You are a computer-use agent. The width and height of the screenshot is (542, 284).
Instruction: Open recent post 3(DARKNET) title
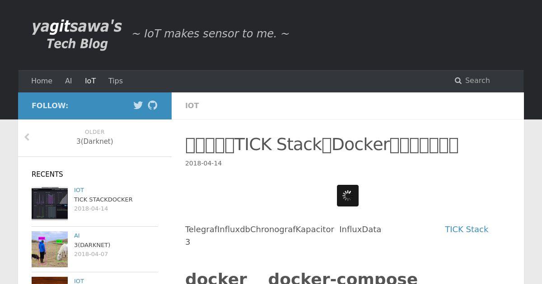pyautogui.click(x=92, y=245)
